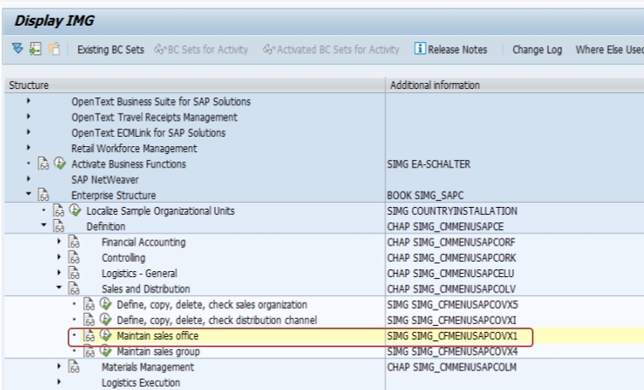
Task: Execute Maintain sales office activity icon
Action: click(105, 334)
